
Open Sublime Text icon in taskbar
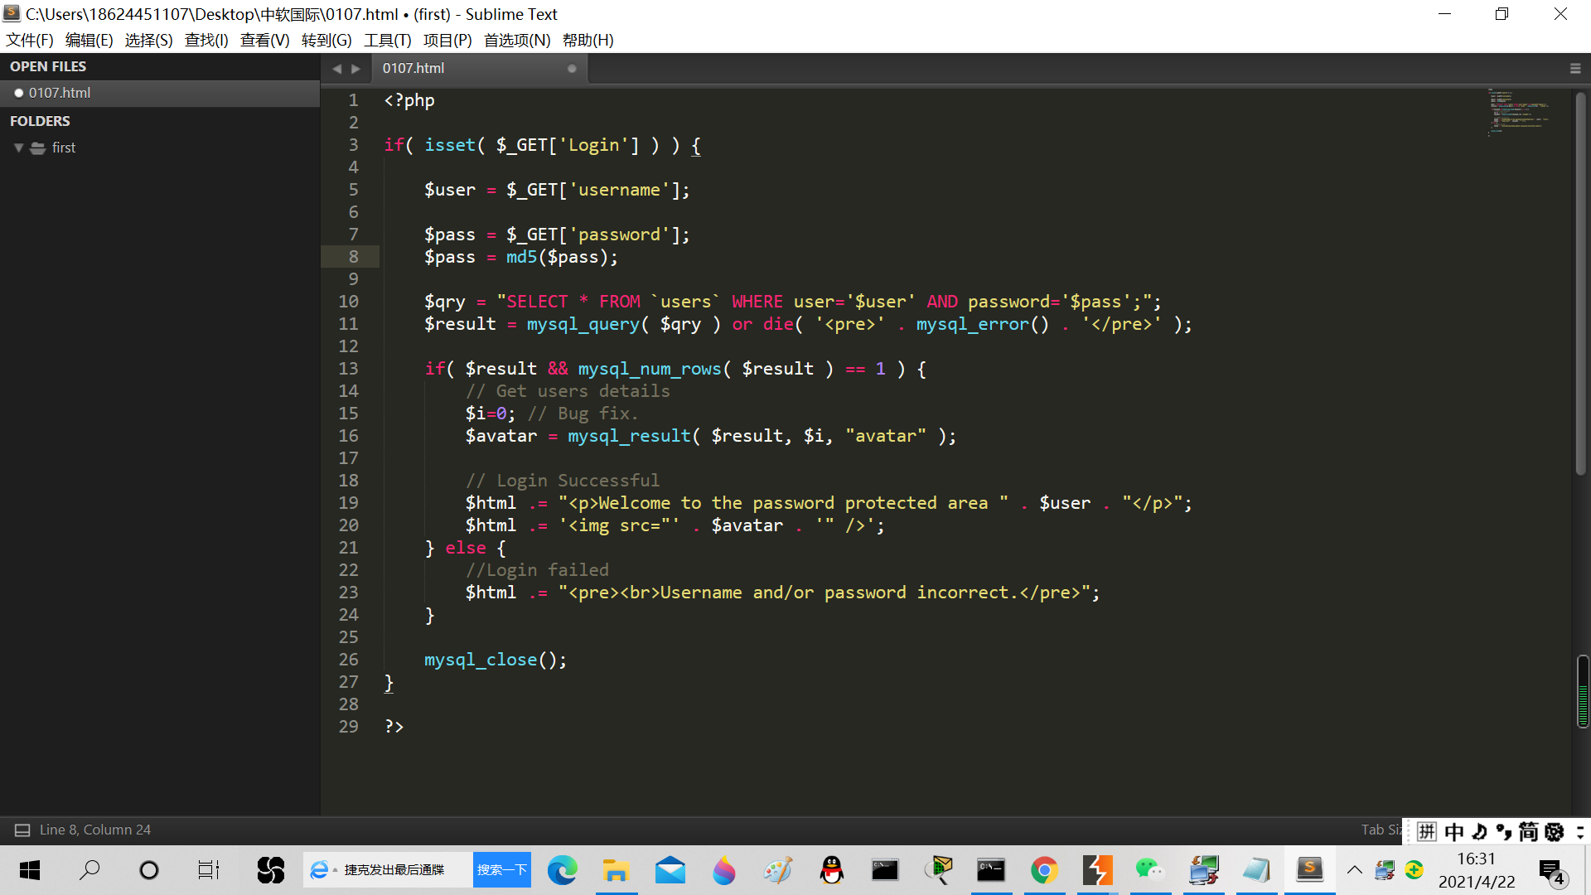(1309, 870)
